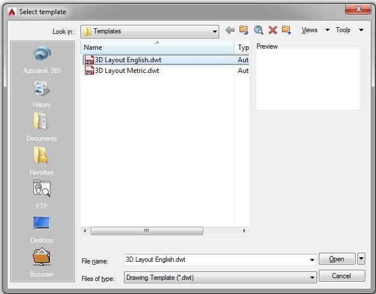Click the scroll right arrow
Image resolution: width=376 pixels, height=294 pixels.
pos(245,231)
